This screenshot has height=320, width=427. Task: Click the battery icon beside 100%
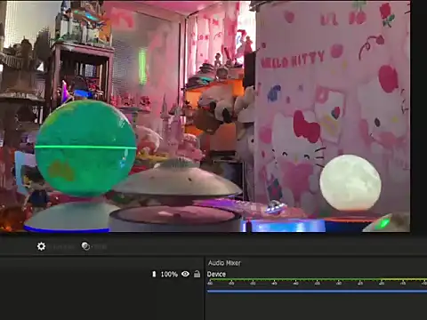pyautogui.click(x=154, y=274)
